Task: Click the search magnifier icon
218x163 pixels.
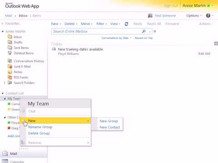Action: pos(144,31)
